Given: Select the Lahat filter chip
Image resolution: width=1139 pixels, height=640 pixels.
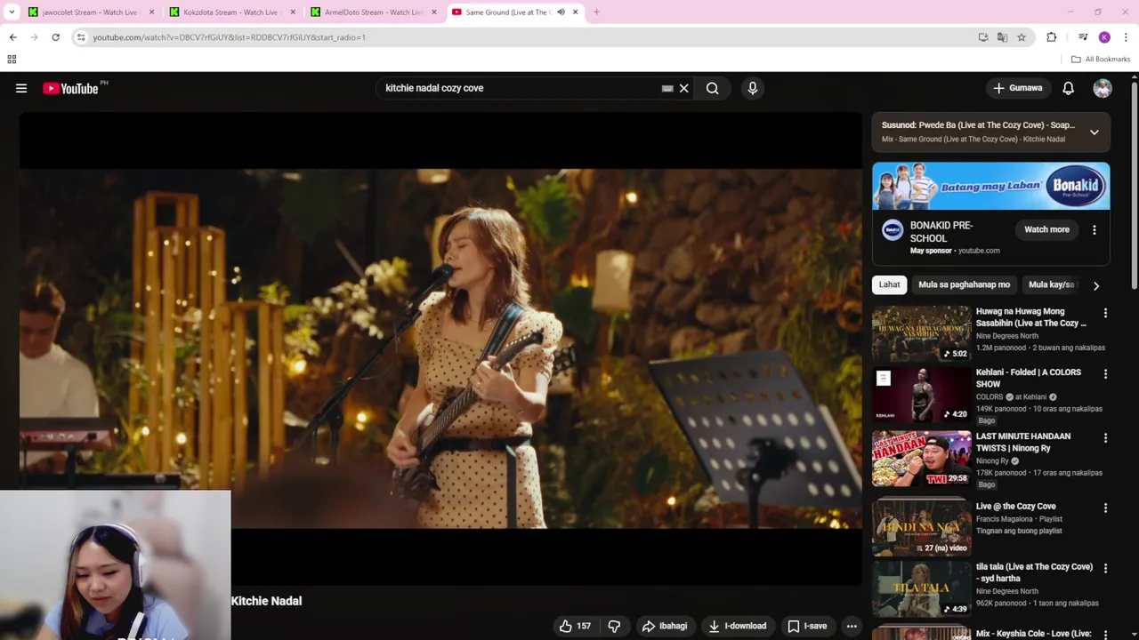Looking at the screenshot, I should [x=890, y=284].
